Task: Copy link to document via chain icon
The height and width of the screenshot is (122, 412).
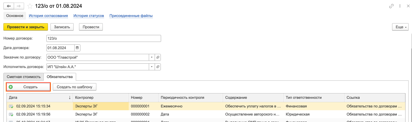Action: tap(391, 6)
